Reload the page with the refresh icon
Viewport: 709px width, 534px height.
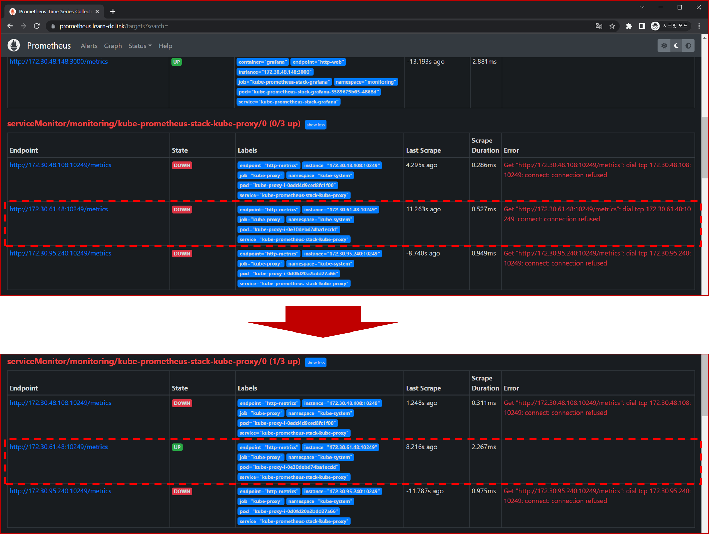[x=36, y=26]
